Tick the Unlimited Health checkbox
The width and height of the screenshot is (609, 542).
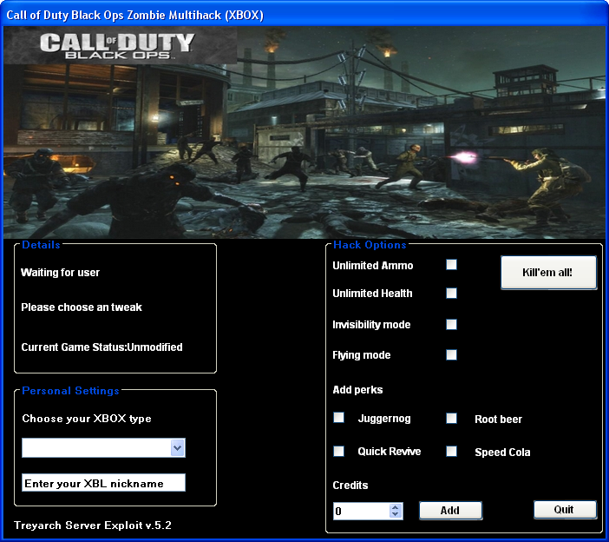(x=451, y=294)
